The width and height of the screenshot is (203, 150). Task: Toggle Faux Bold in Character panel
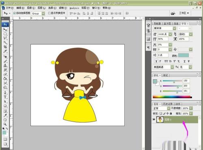156,61
